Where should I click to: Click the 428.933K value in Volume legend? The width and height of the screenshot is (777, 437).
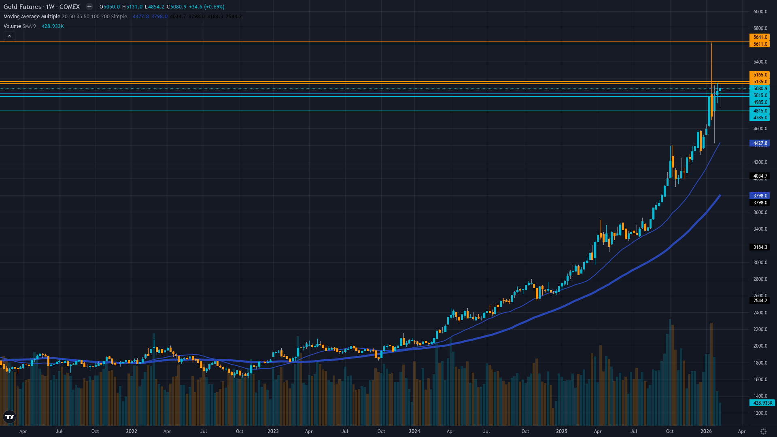pos(53,26)
